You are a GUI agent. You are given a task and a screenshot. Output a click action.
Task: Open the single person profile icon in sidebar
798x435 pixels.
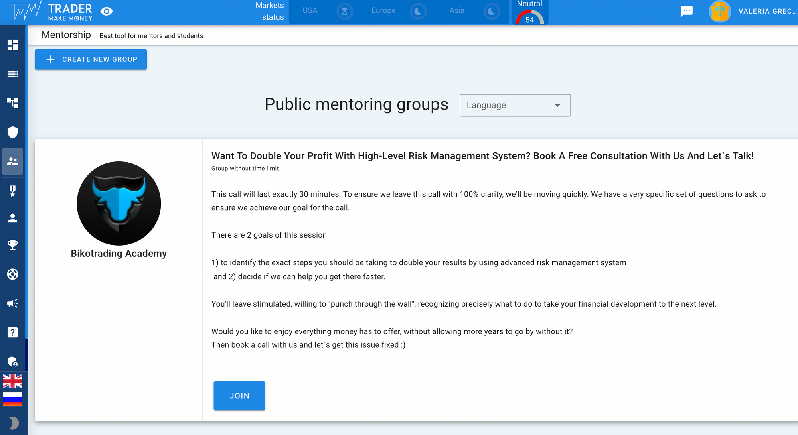13,218
